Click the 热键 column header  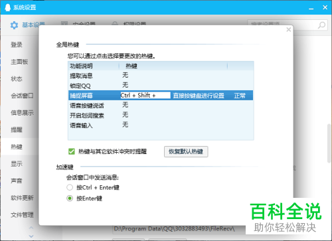(x=173, y=66)
